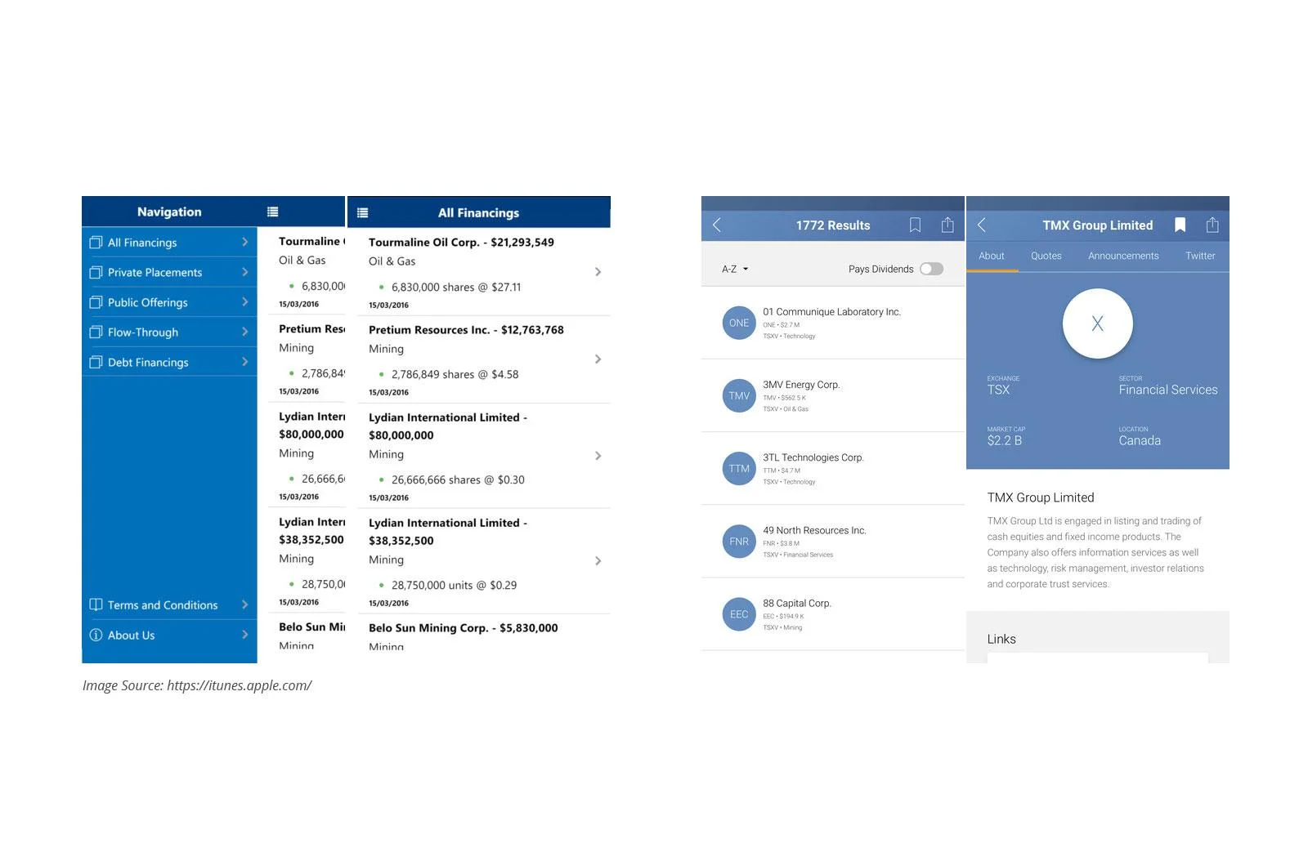Select 01 Communique Laboratory Inc. result
The image size is (1308, 843).
(833, 323)
